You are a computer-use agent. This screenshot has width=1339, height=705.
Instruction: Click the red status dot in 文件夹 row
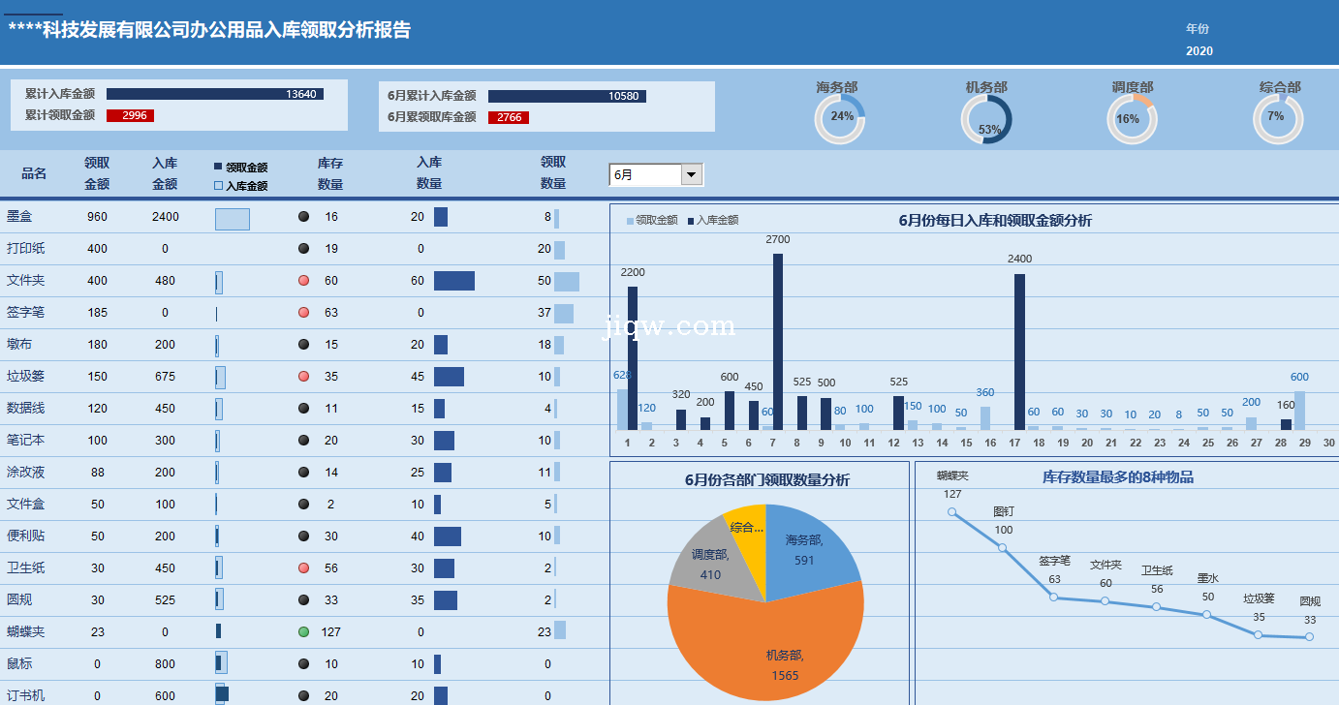303,281
